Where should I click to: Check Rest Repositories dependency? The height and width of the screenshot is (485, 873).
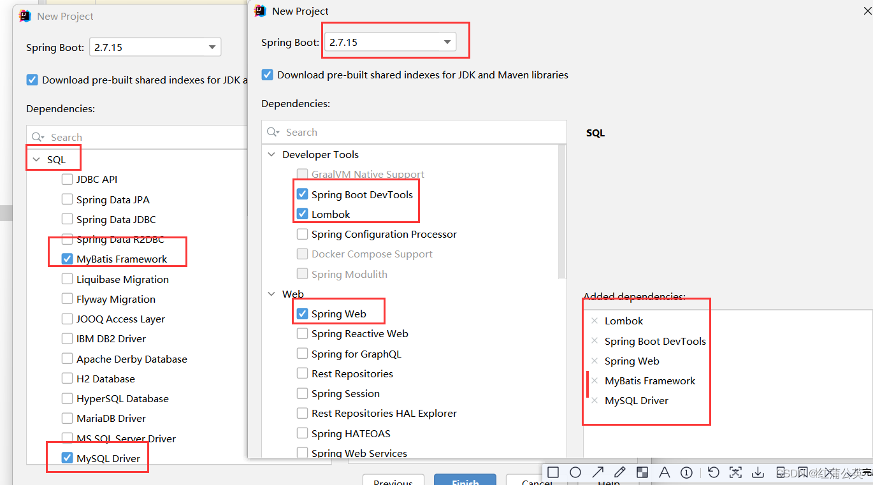pyautogui.click(x=303, y=373)
